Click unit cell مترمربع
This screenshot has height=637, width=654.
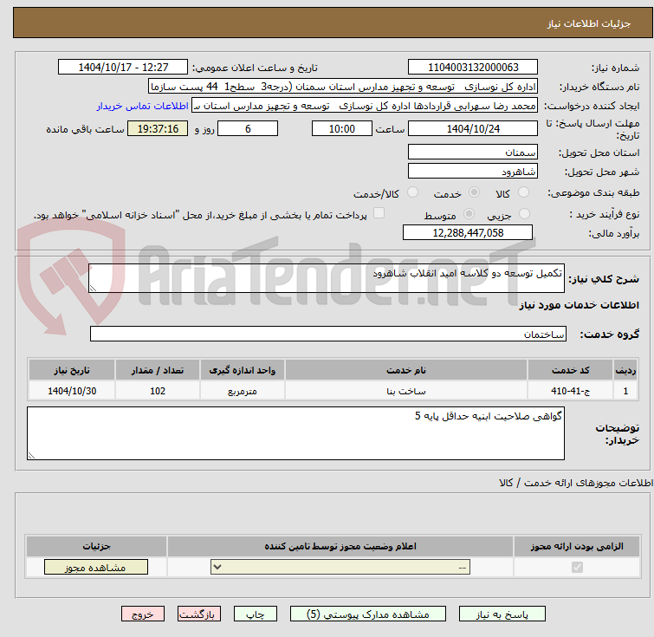pos(243,391)
